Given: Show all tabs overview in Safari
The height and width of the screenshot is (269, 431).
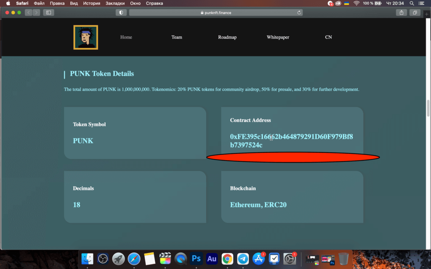Looking at the screenshot, I should pyautogui.click(x=415, y=13).
